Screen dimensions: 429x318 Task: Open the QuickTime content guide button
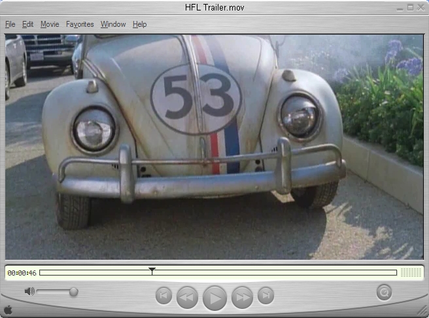click(x=384, y=292)
